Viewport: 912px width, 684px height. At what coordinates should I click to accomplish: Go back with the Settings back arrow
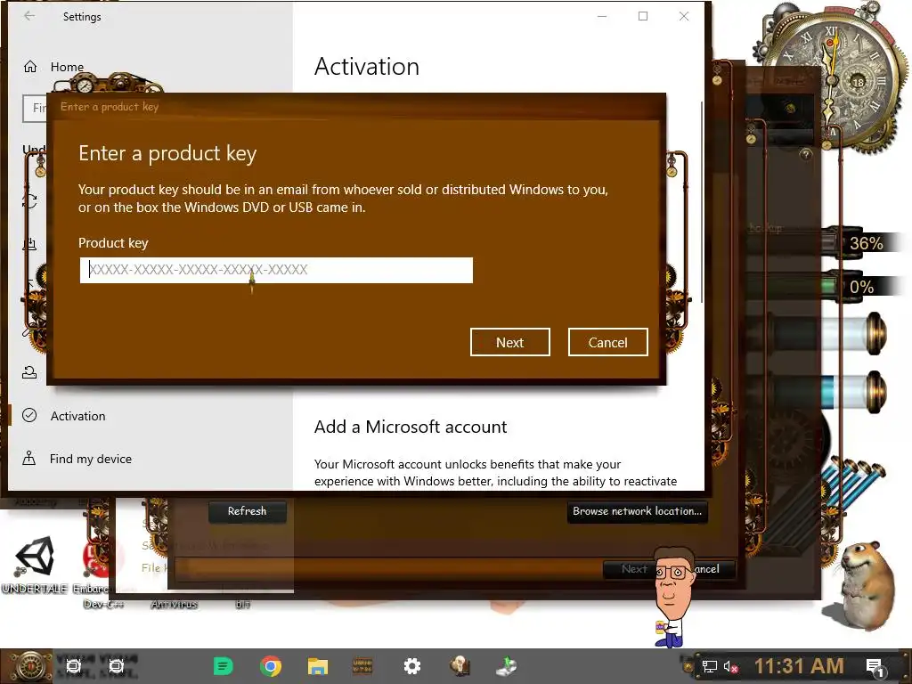tap(29, 16)
